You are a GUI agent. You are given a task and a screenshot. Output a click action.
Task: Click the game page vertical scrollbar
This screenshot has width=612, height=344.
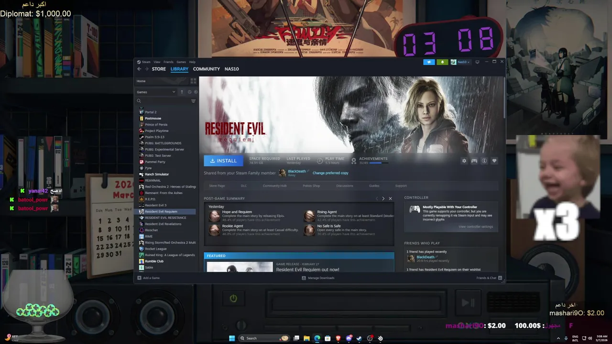tap(503, 98)
